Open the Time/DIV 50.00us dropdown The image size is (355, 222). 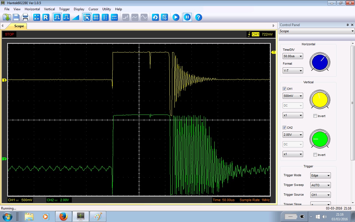293,56
